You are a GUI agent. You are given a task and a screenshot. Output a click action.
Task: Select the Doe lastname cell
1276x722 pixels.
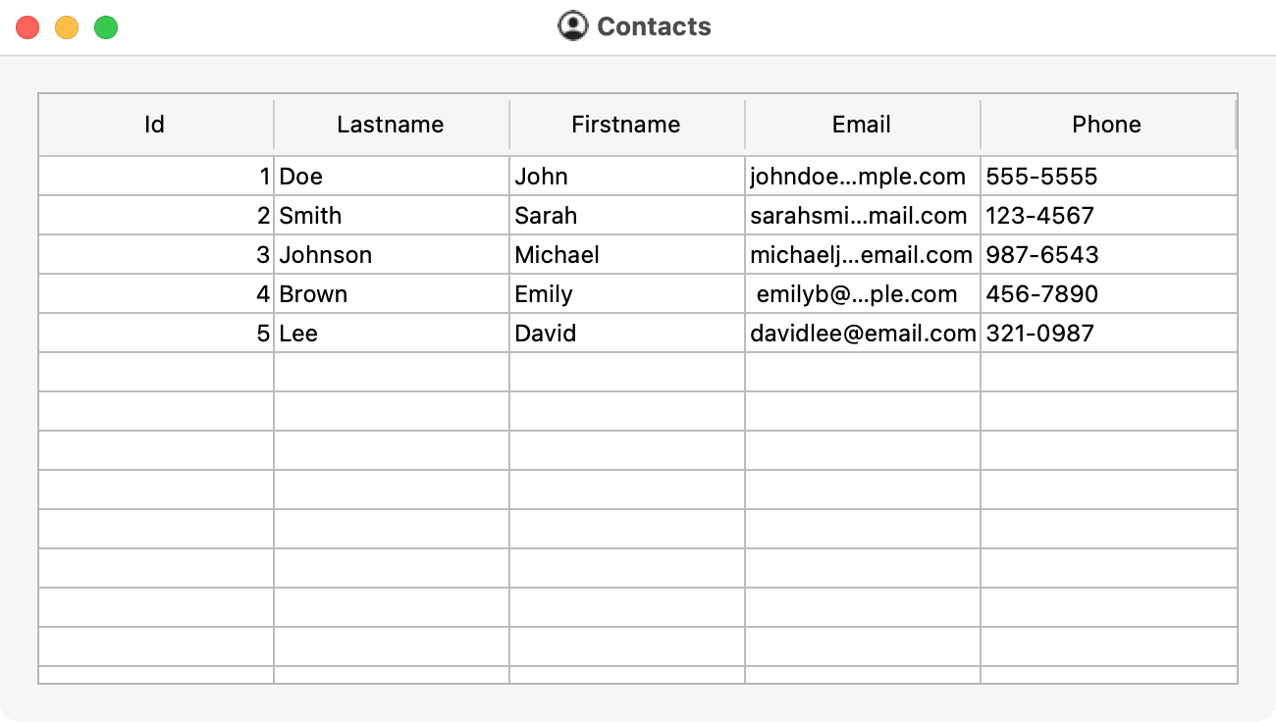coord(391,177)
